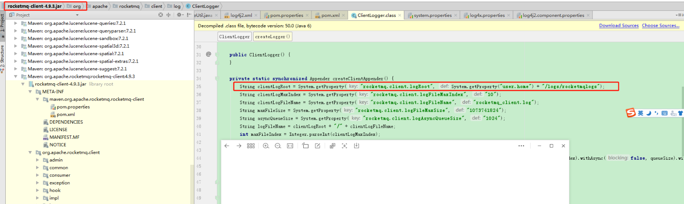Click the gutter @ annotation icon at line 31
The height and width of the screenshot is (204, 684).
click(x=208, y=54)
